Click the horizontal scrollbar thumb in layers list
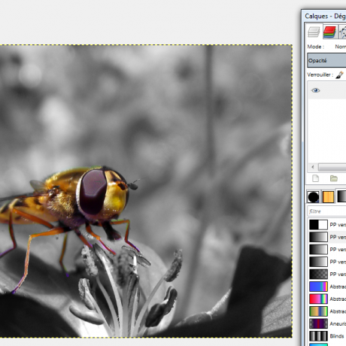Viewport: 346px width, 346px height. point(332,167)
